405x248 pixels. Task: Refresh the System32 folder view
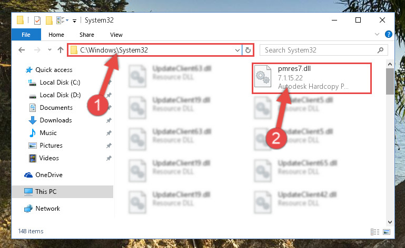coord(248,50)
